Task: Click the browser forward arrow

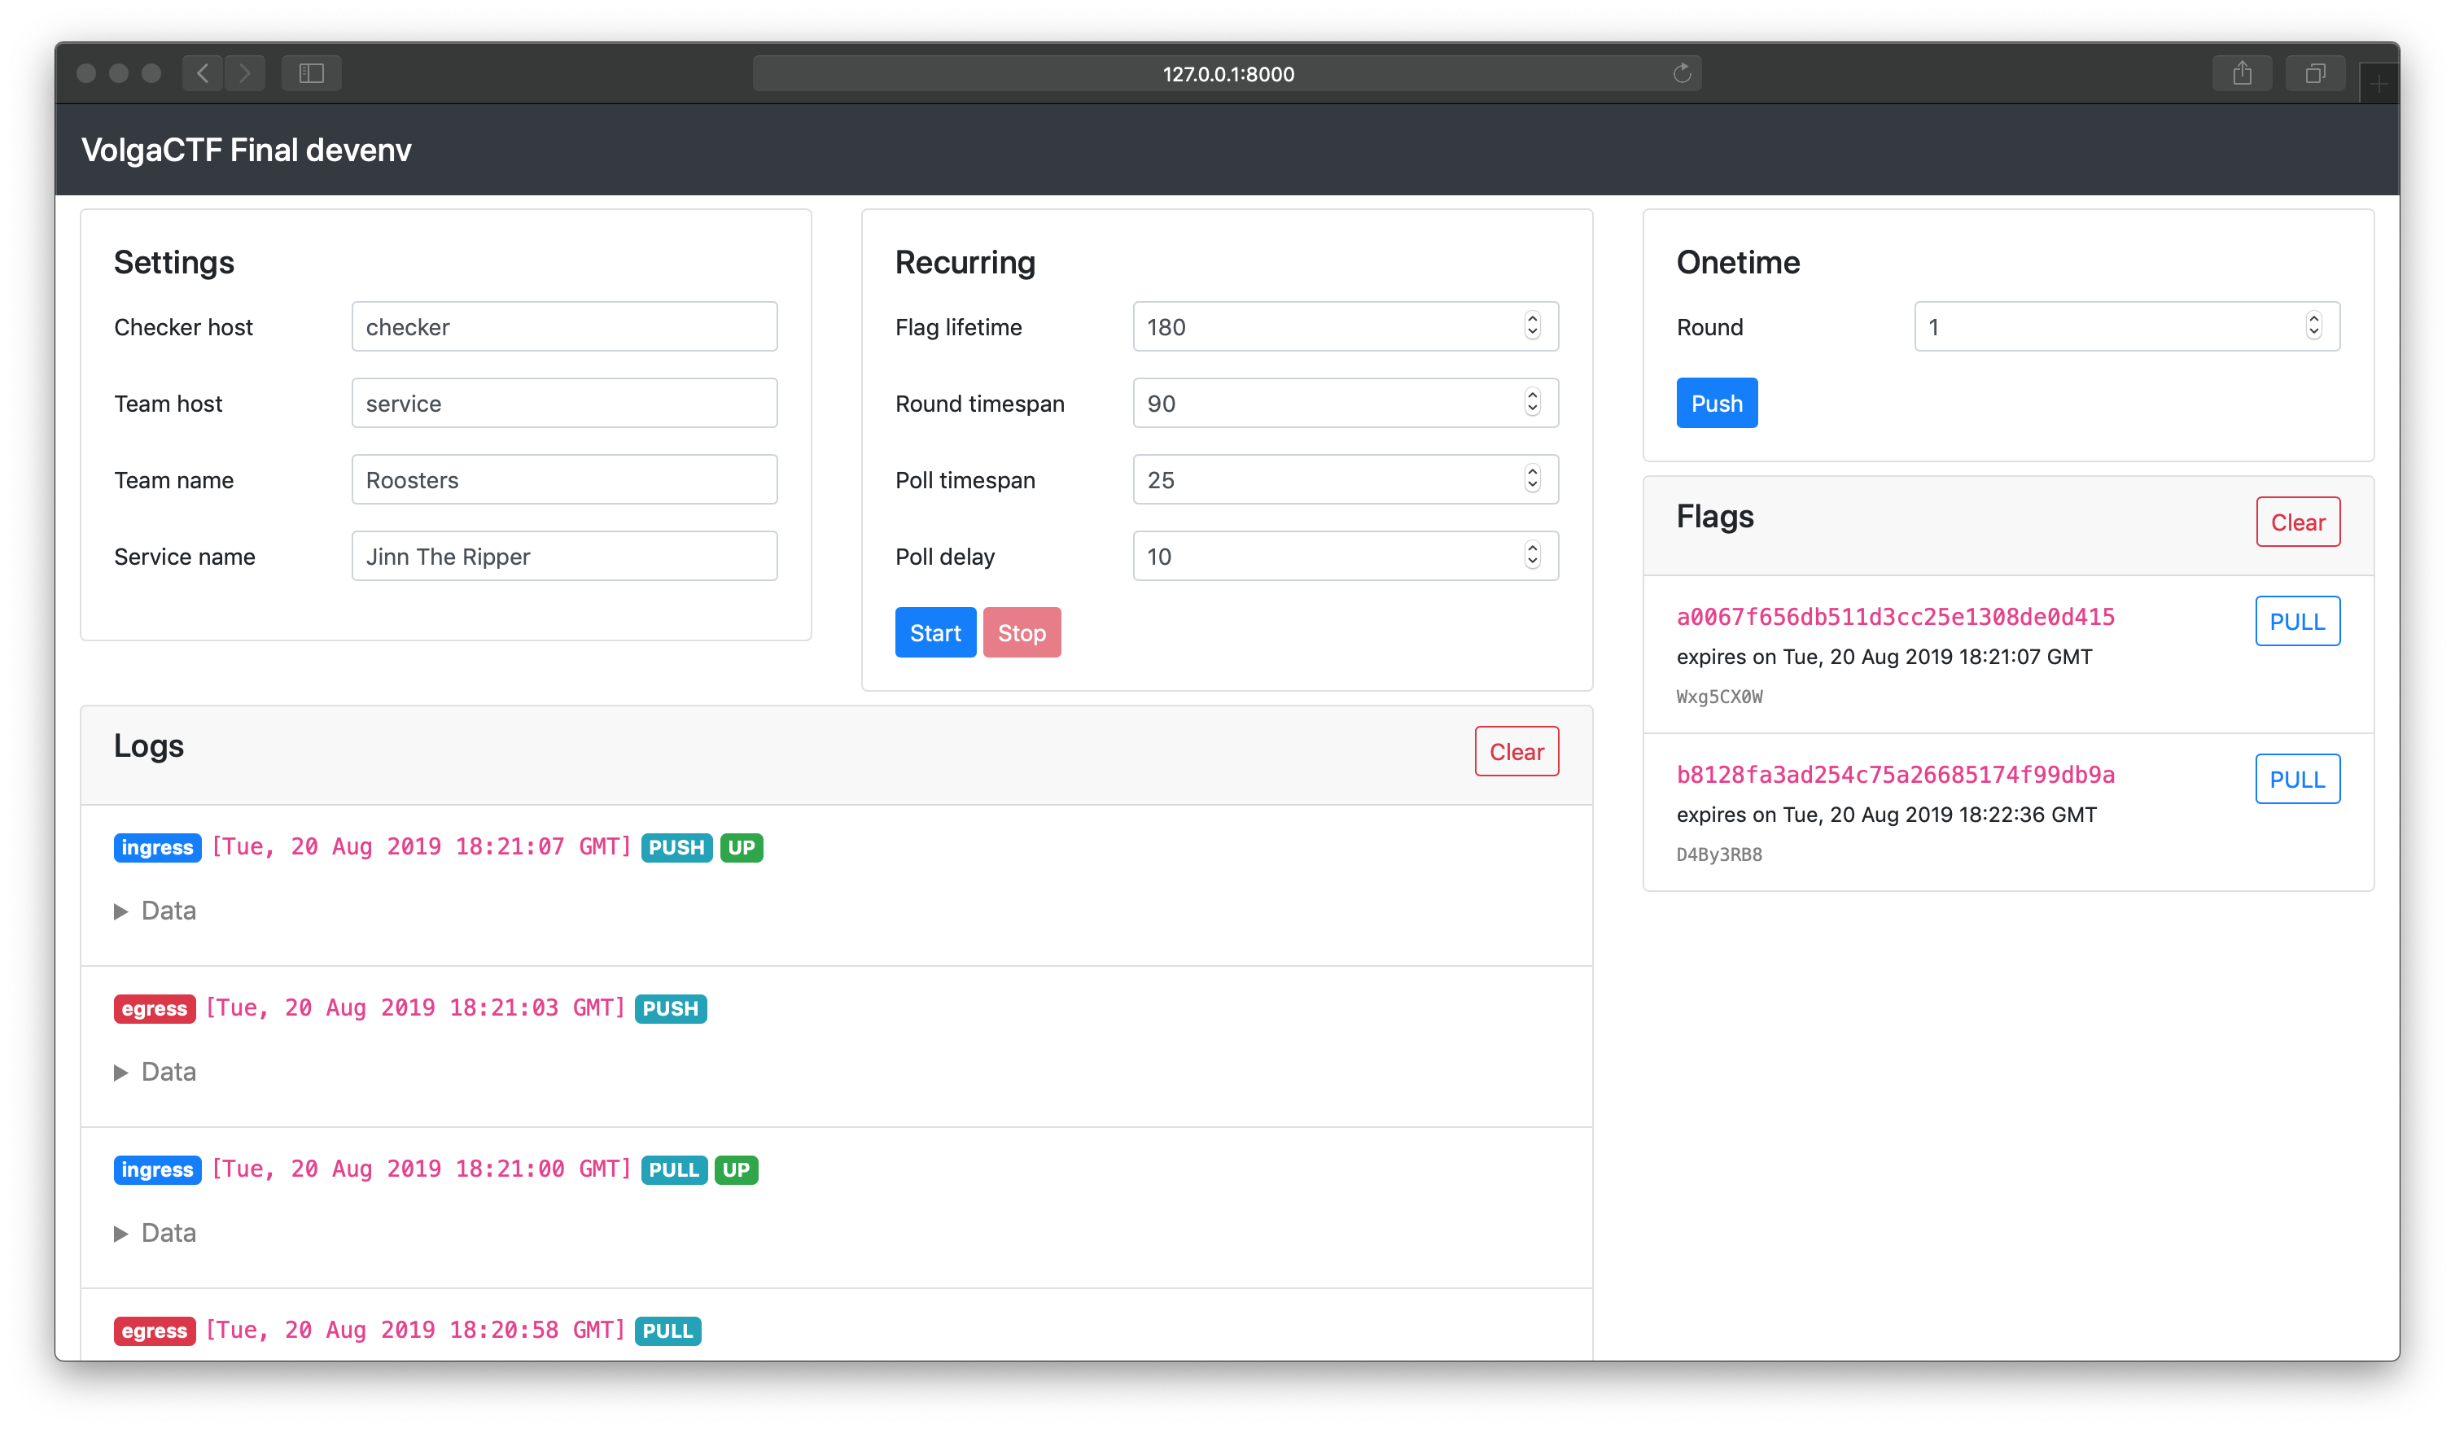Action: 244,73
